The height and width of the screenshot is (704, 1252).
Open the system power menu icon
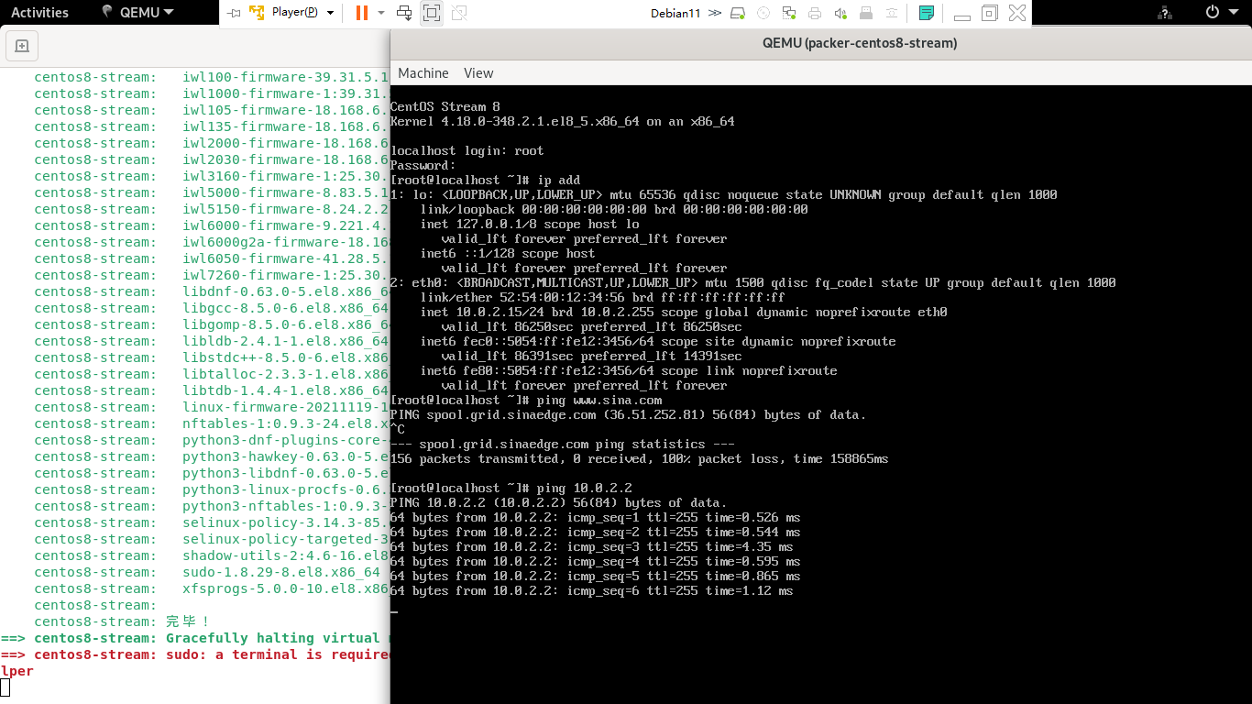(x=1212, y=13)
